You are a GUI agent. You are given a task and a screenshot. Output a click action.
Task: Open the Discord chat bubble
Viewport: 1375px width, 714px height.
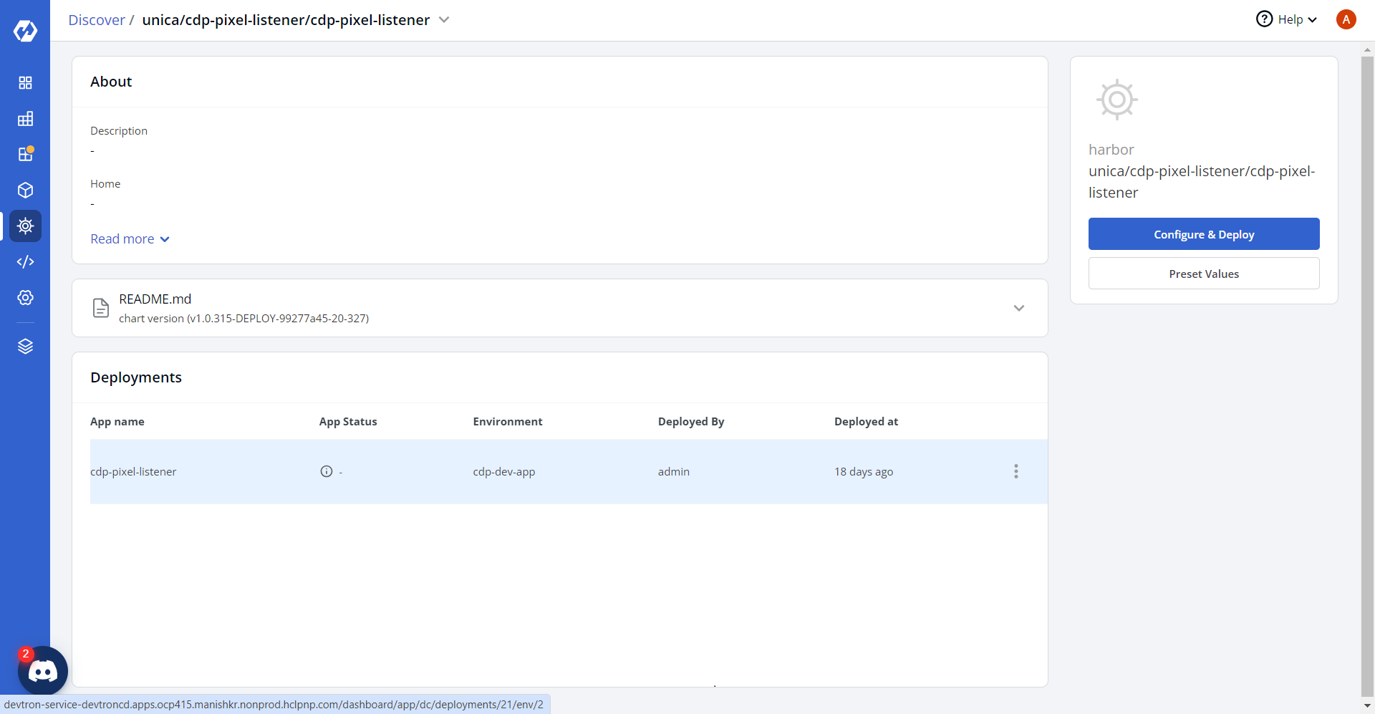pos(43,671)
